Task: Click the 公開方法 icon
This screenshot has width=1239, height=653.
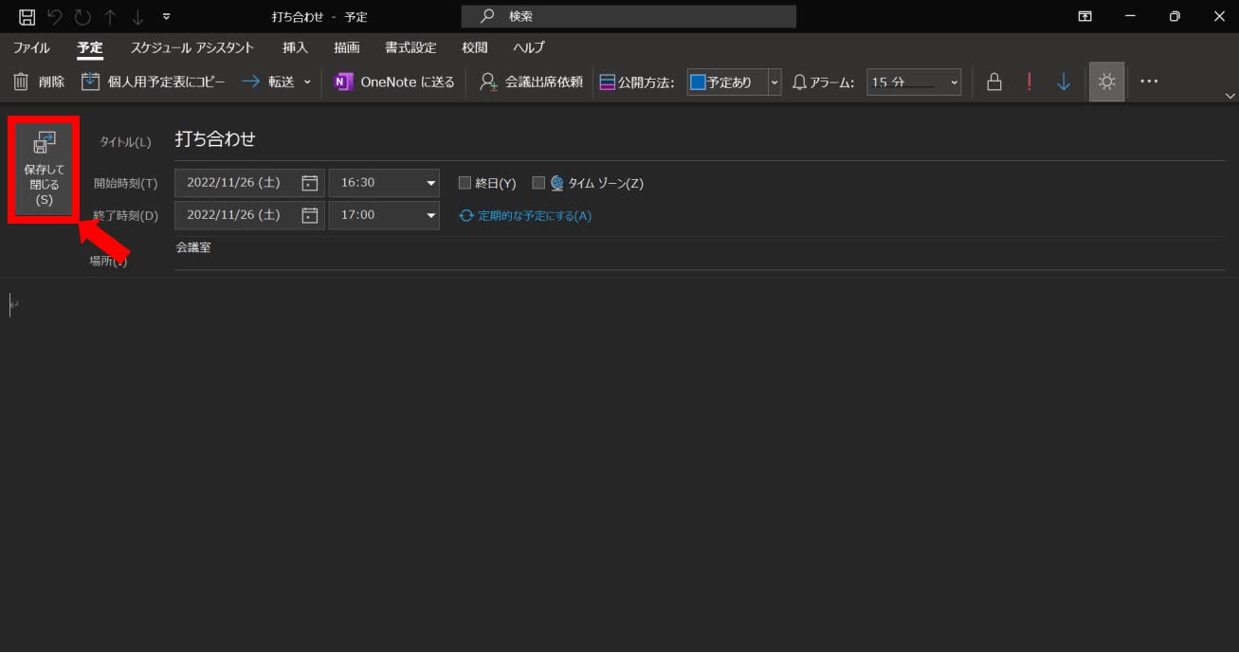Action: pyautogui.click(x=608, y=82)
